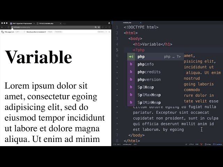Click the </html> closing tag line
This screenshot has width=223, height=167.
[x=132, y=141]
